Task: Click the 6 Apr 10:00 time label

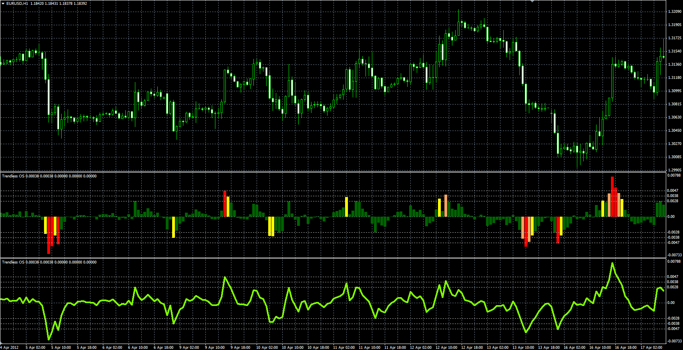Action: (x=138, y=348)
